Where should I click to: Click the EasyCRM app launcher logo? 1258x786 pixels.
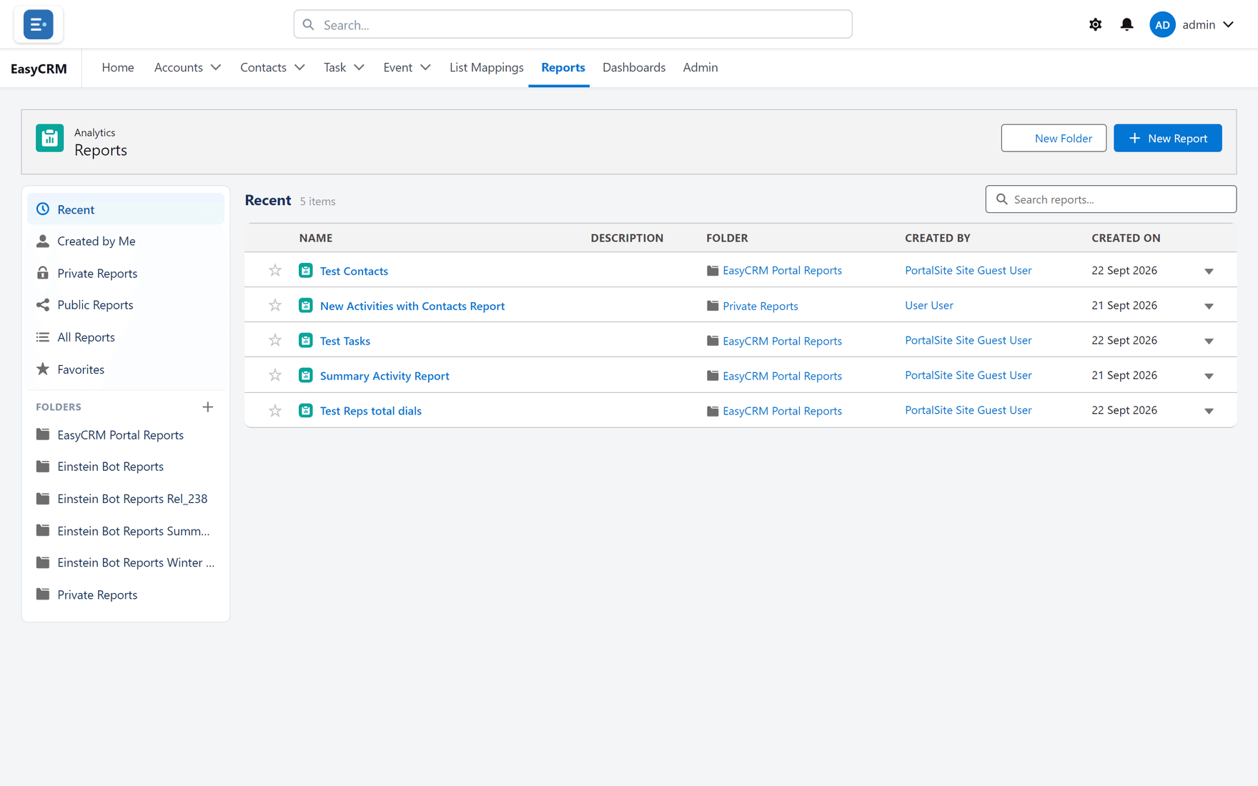[x=38, y=24]
